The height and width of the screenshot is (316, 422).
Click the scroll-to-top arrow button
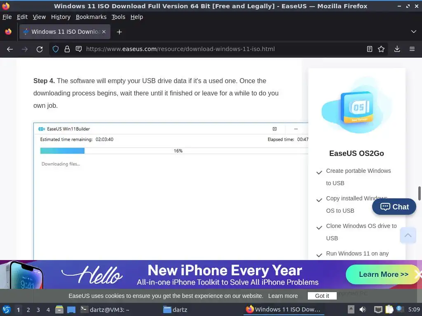408,235
